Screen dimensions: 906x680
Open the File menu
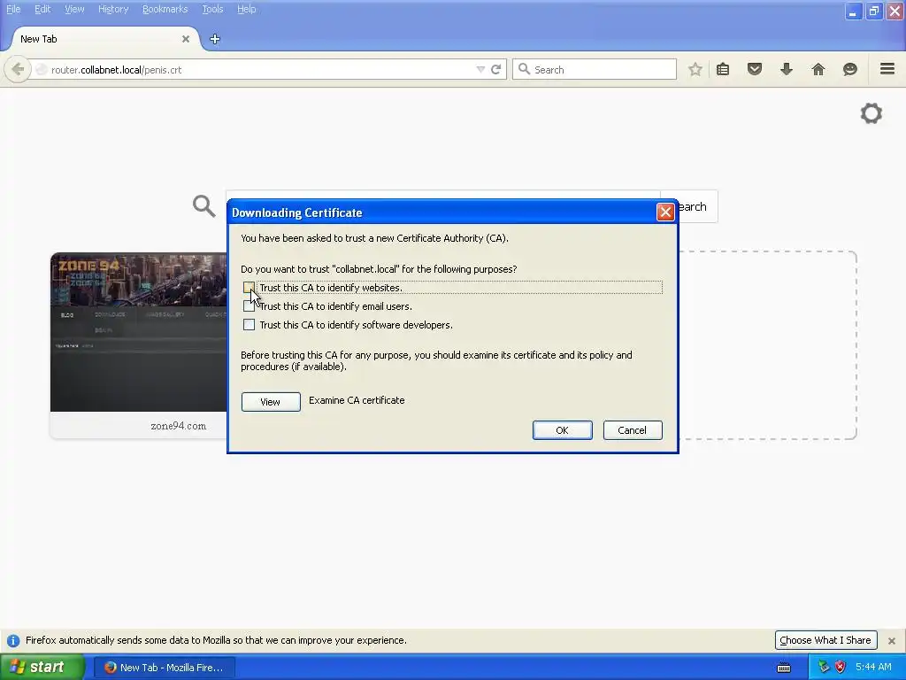pos(13,9)
